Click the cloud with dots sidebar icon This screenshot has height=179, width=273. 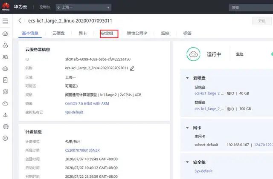tap(5, 68)
